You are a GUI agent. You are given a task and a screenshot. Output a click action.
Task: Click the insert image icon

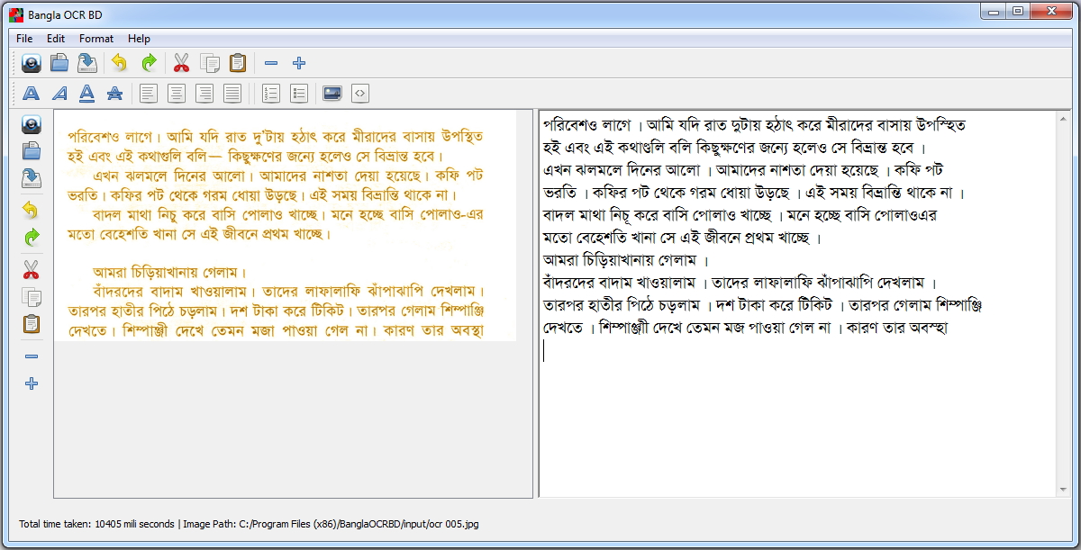(x=332, y=93)
